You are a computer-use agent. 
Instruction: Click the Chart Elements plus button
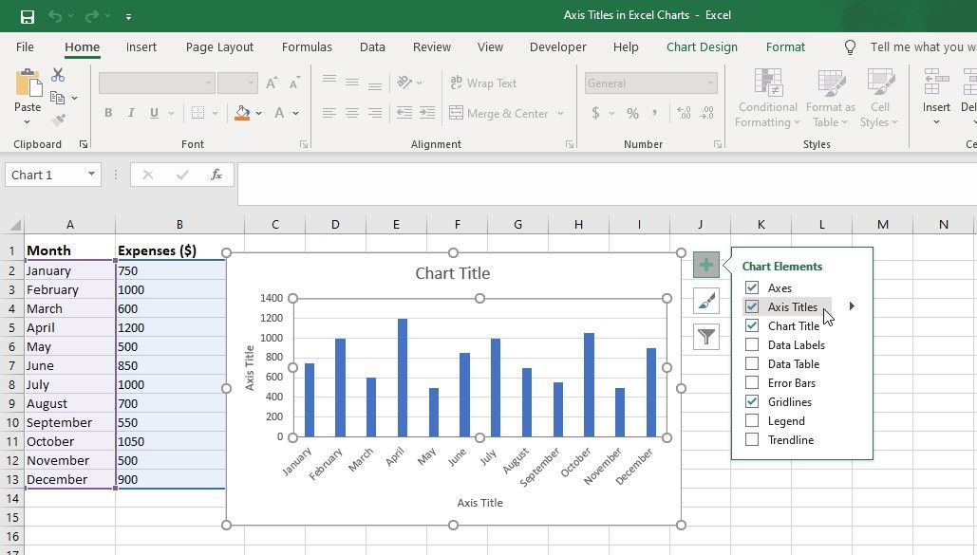tap(706, 265)
